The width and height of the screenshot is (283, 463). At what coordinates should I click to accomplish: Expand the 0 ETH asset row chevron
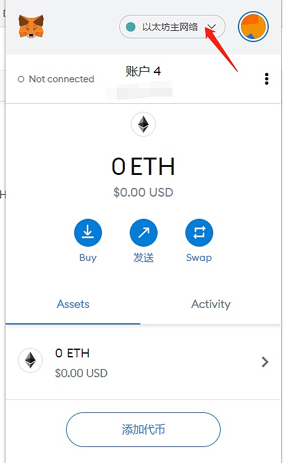pyautogui.click(x=265, y=362)
